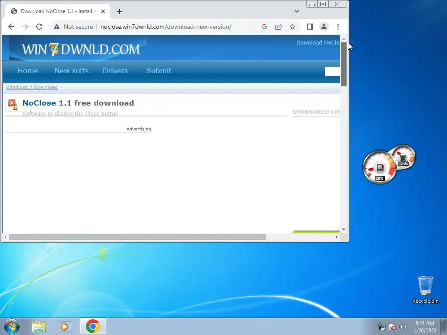Click the NoClose 1.1 free download title
Image resolution: width=447 pixels, height=335 pixels.
[78, 103]
